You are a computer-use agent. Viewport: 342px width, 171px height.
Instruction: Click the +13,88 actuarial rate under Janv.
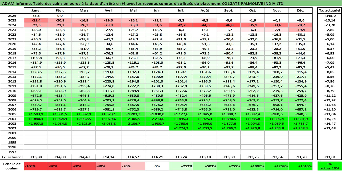click(x=36, y=157)
